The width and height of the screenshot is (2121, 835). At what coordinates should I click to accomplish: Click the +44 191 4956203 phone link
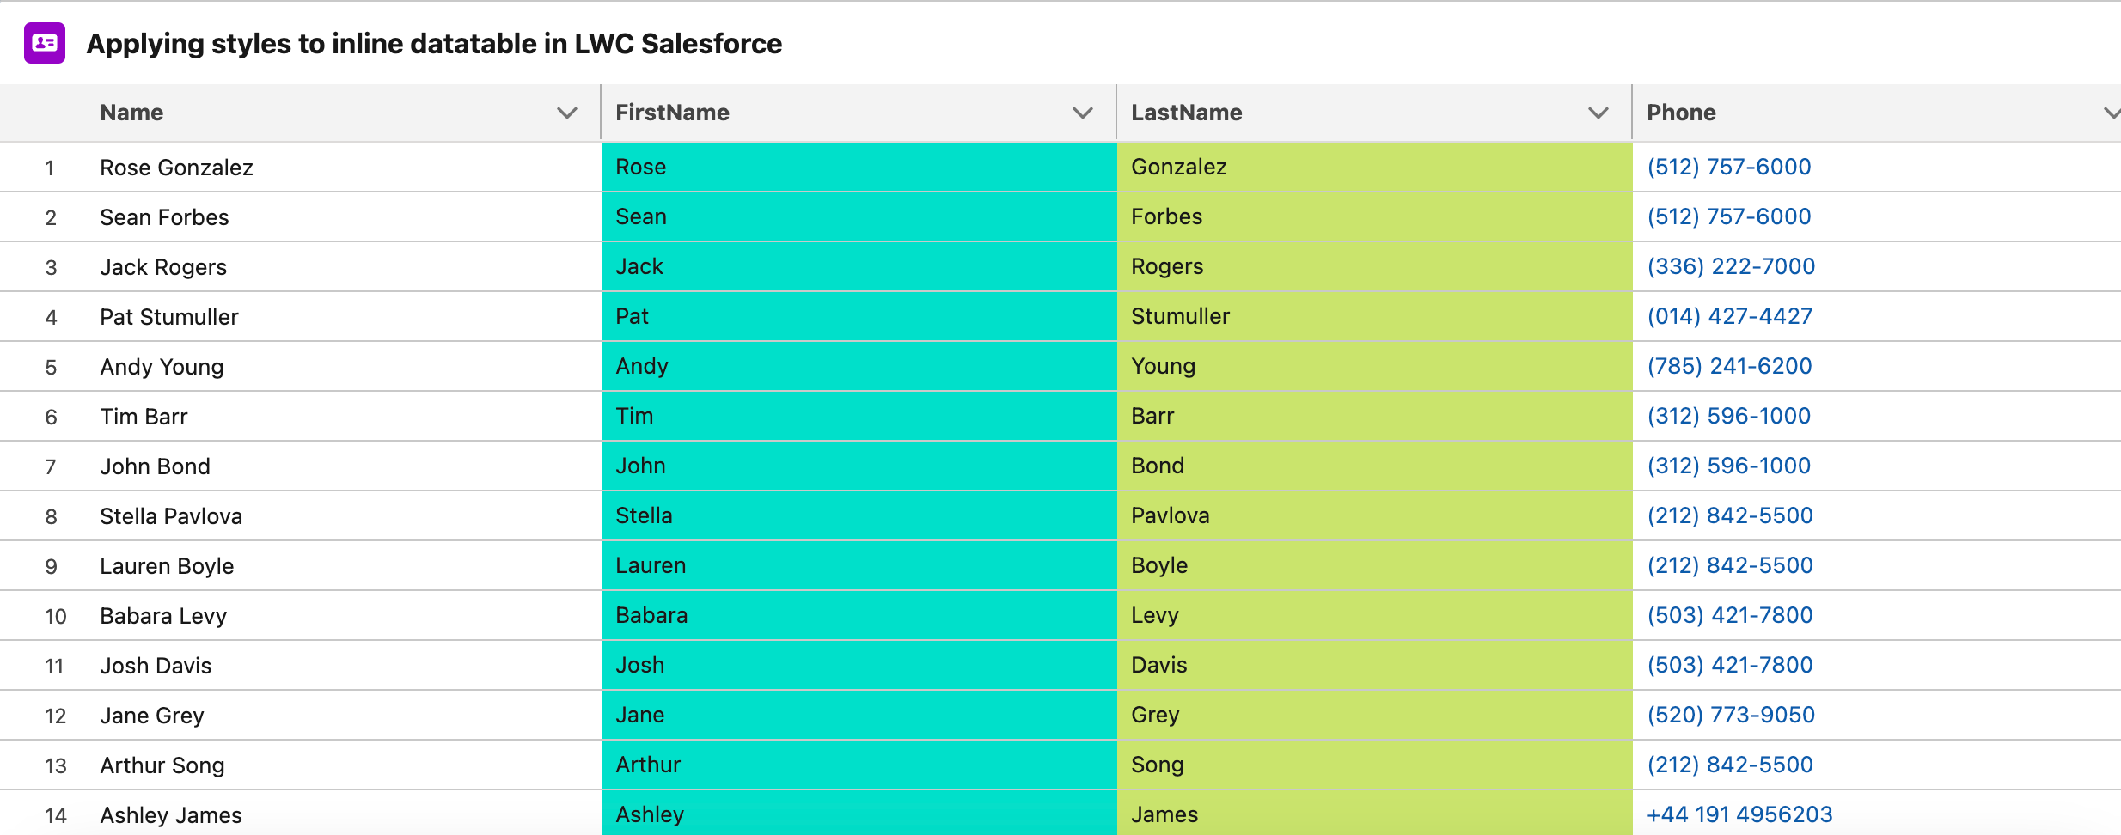[x=1739, y=814]
